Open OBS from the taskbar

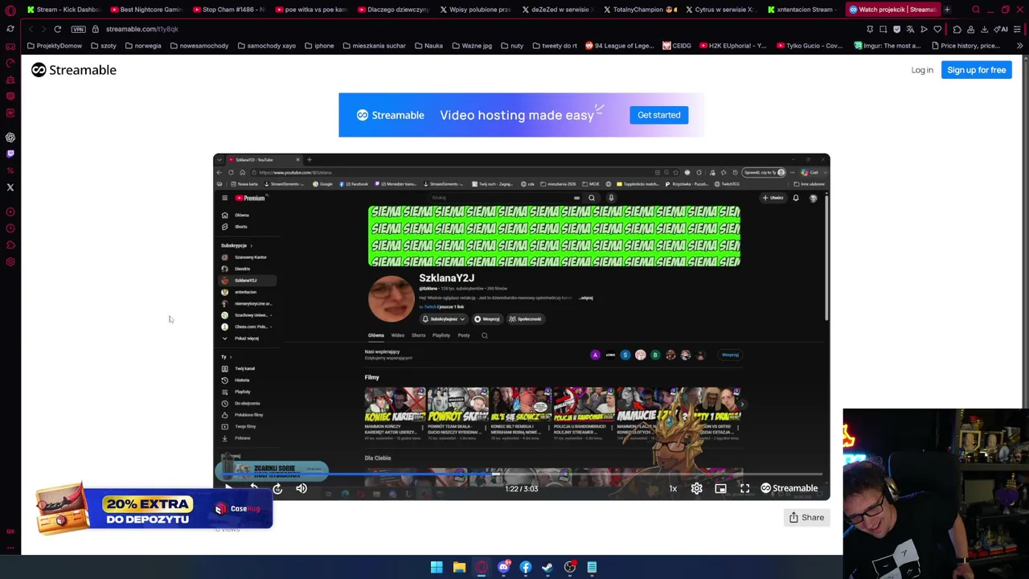(x=570, y=567)
